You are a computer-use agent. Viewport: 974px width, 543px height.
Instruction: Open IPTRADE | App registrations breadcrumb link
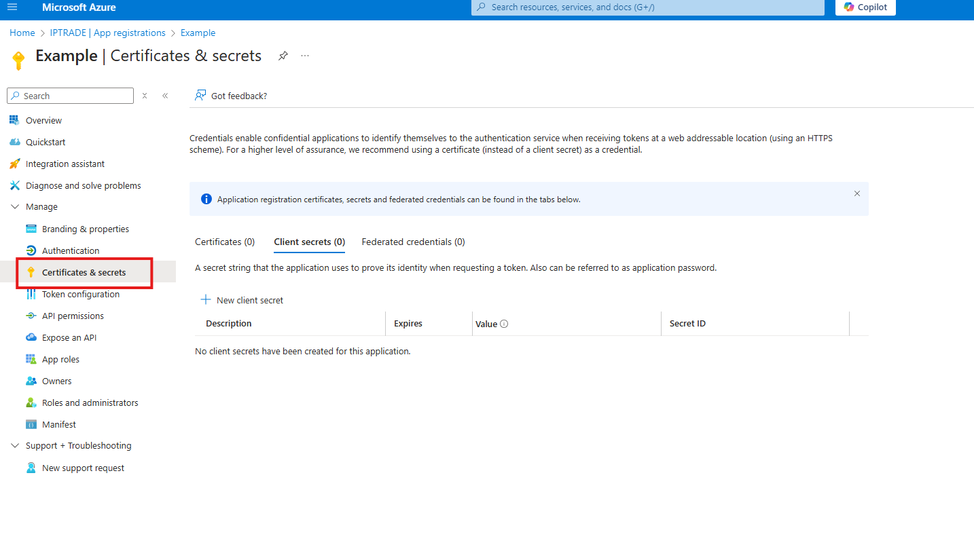[x=108, y=33]
